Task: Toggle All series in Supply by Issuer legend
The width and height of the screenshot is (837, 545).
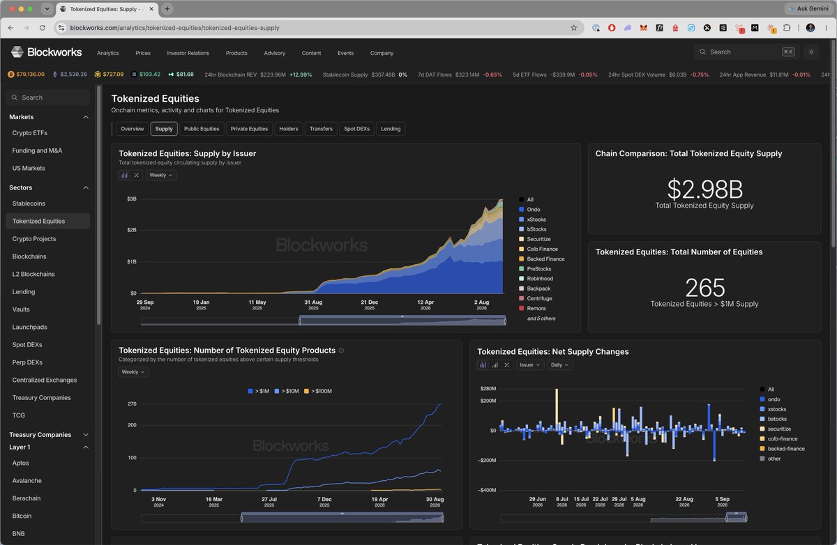Action: point(526,199)
